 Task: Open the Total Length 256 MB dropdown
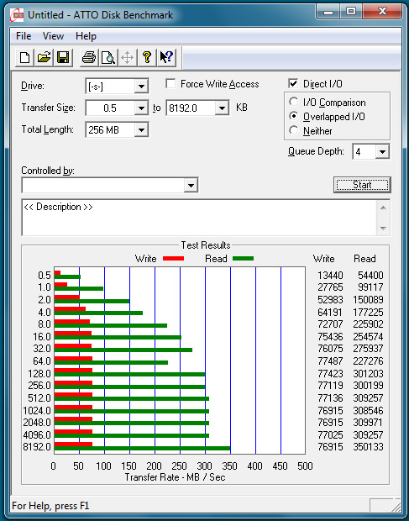(141, 130)
